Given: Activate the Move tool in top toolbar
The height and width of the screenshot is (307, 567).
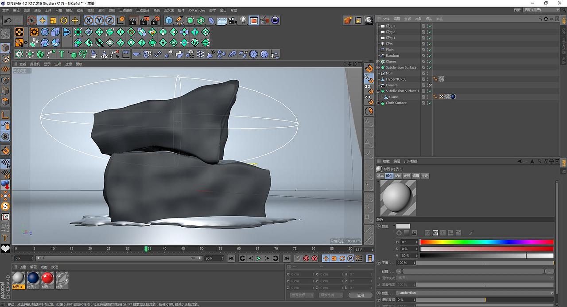Looking at the screenshot, I should pos(43,20).
